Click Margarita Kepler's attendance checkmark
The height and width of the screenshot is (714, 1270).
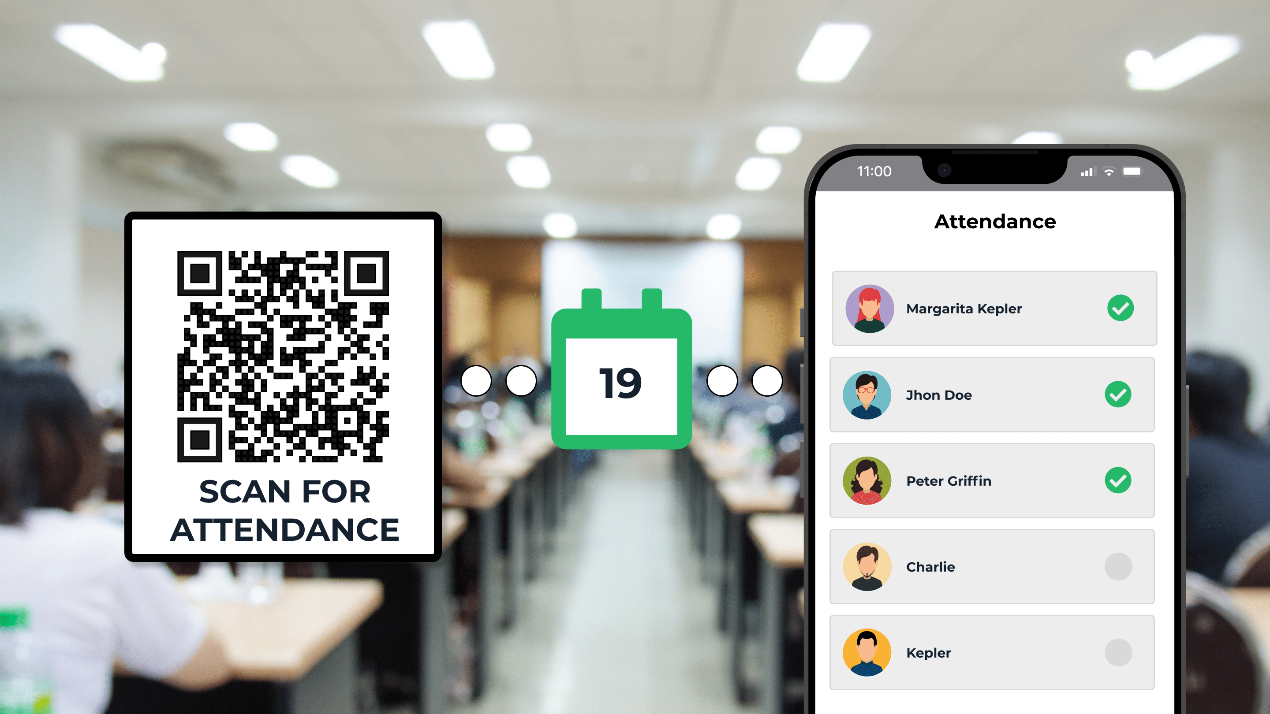click(1119, 307)
